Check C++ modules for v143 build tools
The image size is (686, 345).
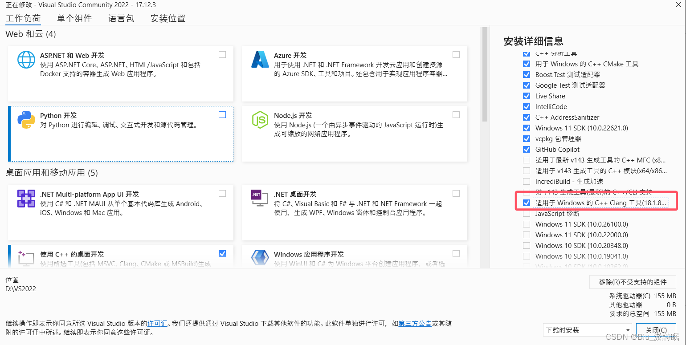click(527, 171)
